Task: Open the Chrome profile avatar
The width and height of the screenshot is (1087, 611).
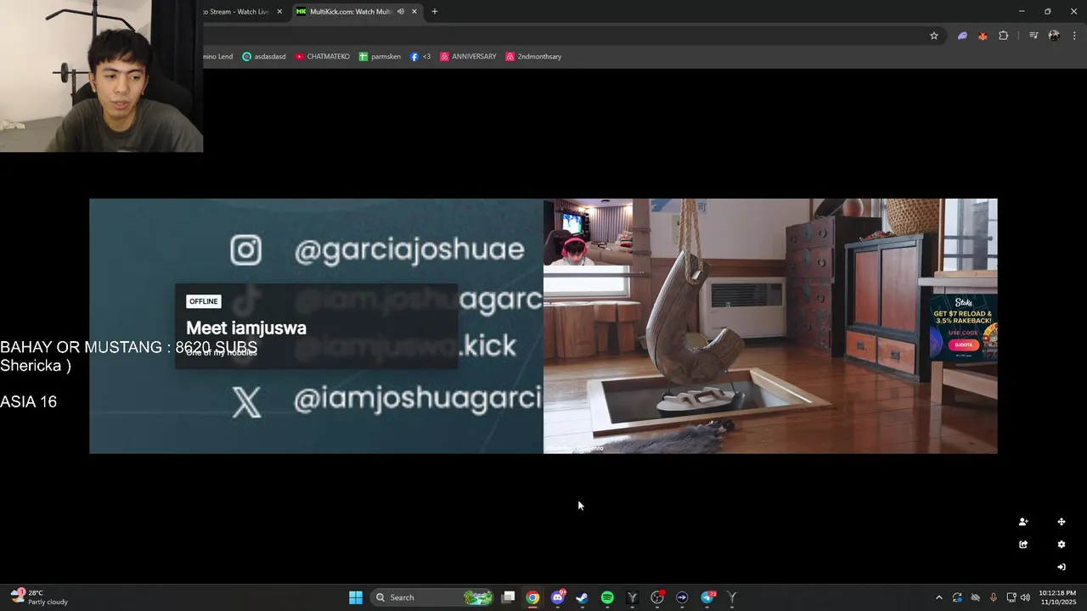Action: click(x=1054, y=36)
